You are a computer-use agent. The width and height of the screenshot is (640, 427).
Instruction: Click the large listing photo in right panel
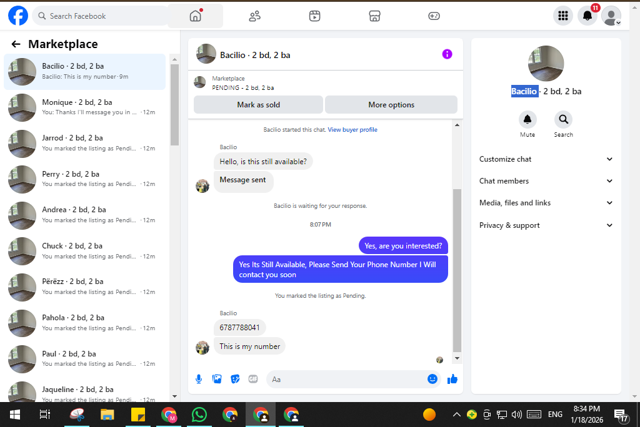click(546, 63)
